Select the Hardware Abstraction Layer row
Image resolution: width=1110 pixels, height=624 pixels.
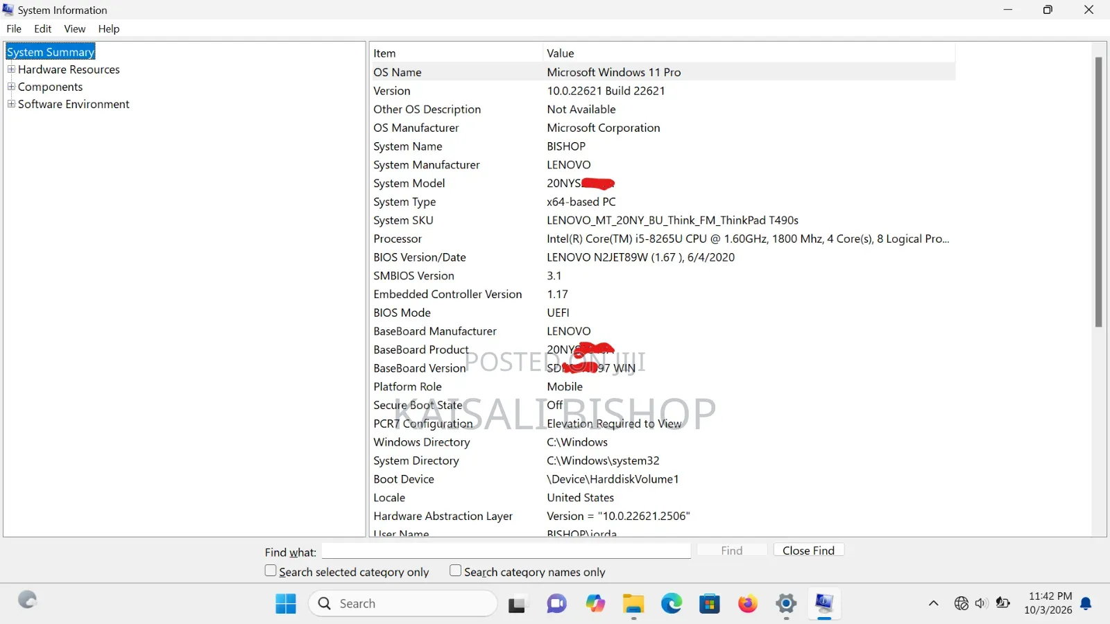pos(663,516)
